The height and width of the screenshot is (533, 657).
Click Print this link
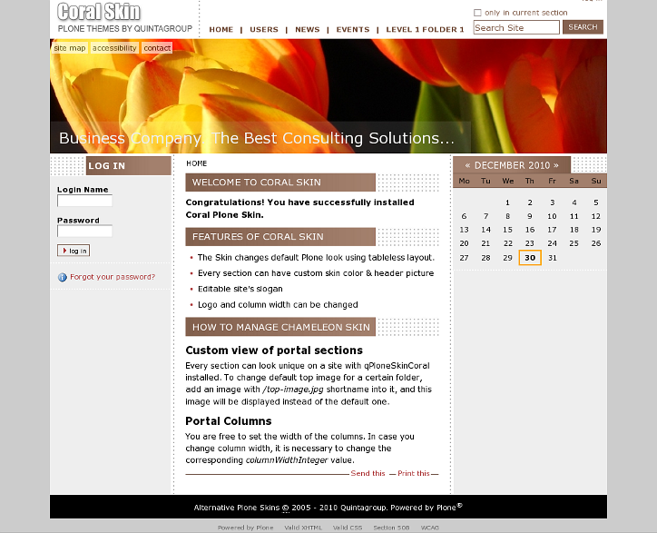(414, 473)
